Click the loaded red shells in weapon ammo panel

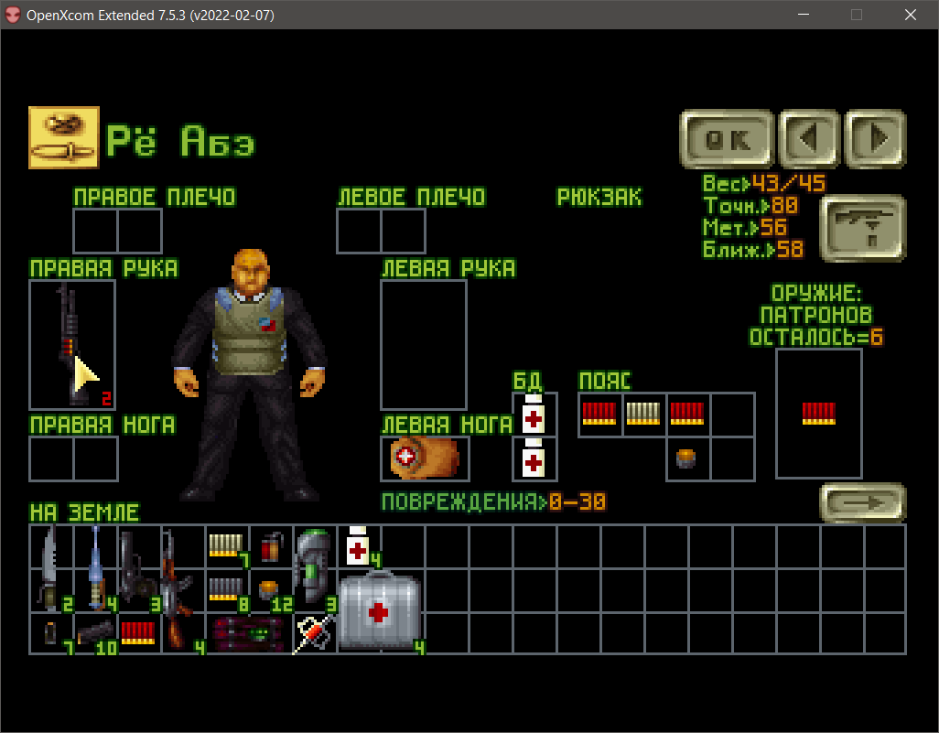tap(818, 414)
